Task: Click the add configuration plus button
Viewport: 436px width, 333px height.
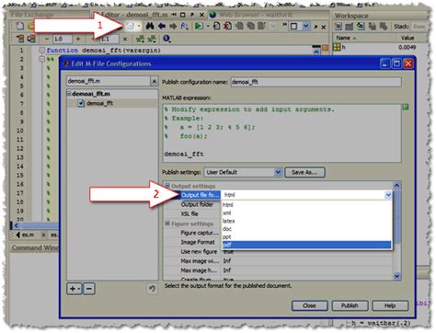Action: [74, 289]
